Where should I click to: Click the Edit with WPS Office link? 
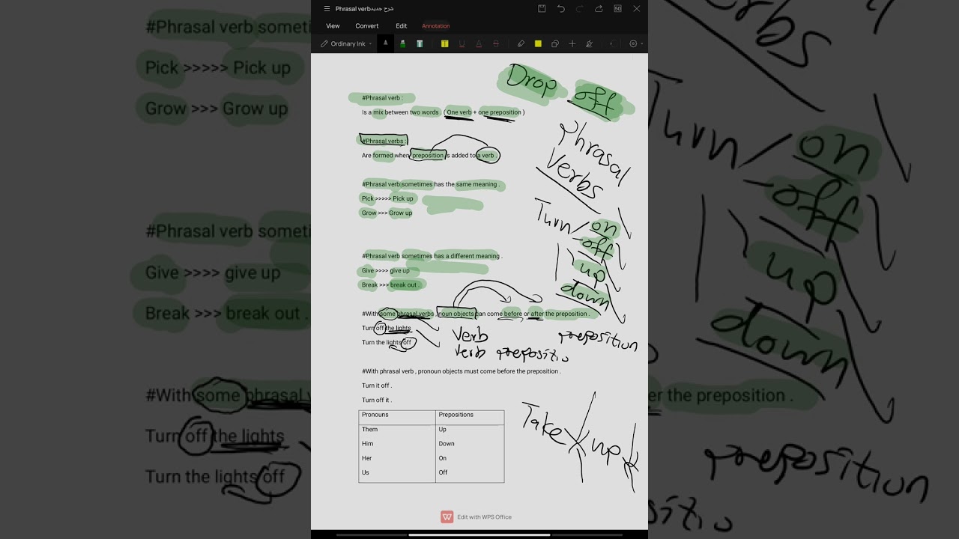click(x=477, y=517)
